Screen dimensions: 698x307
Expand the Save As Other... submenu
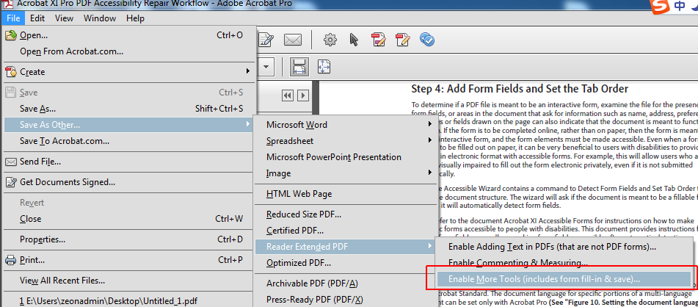click(x=129, y=125)
